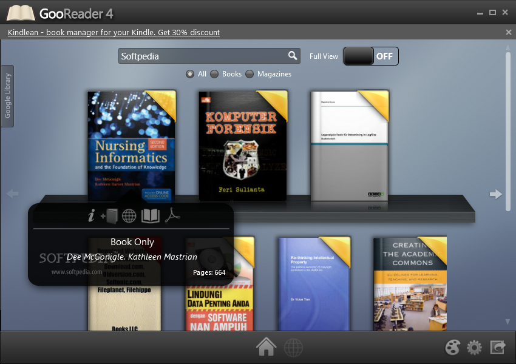This screenshot has height=364, width=516.
Task: Select the Books radio button
Action: (214, 74)
